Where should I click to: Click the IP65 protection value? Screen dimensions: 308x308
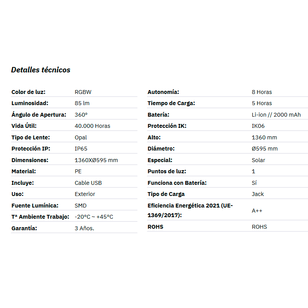pyautogui.click(x=81, y=149)
